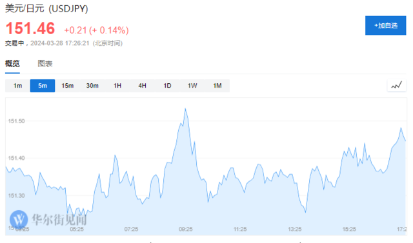Image resolution: width=413 pixels, height=243 pixels.
Task: Switch to the 概览 tab
Action: click(12, 64)
